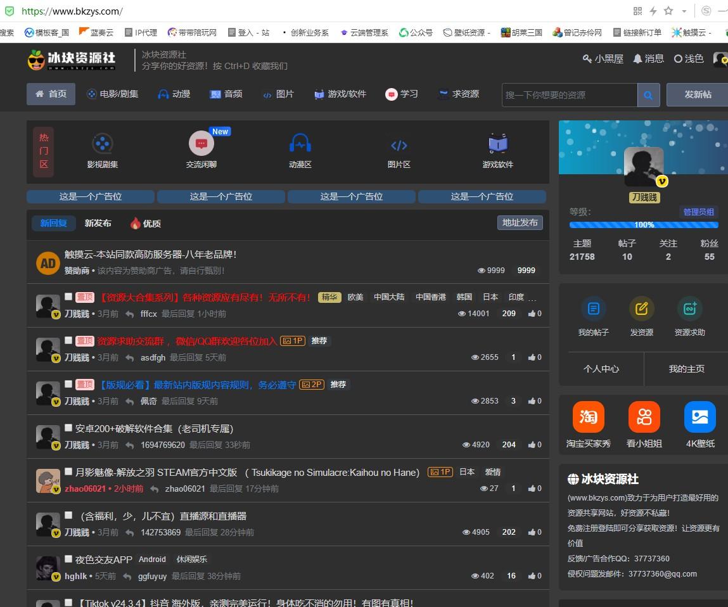Toggle the 浅色 light theme switch
This screenshot has width=728, height=607.
(x=689, y=59)
